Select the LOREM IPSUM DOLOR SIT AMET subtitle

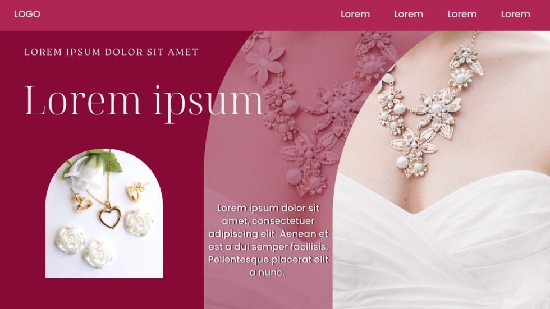(x=111, y=52)
